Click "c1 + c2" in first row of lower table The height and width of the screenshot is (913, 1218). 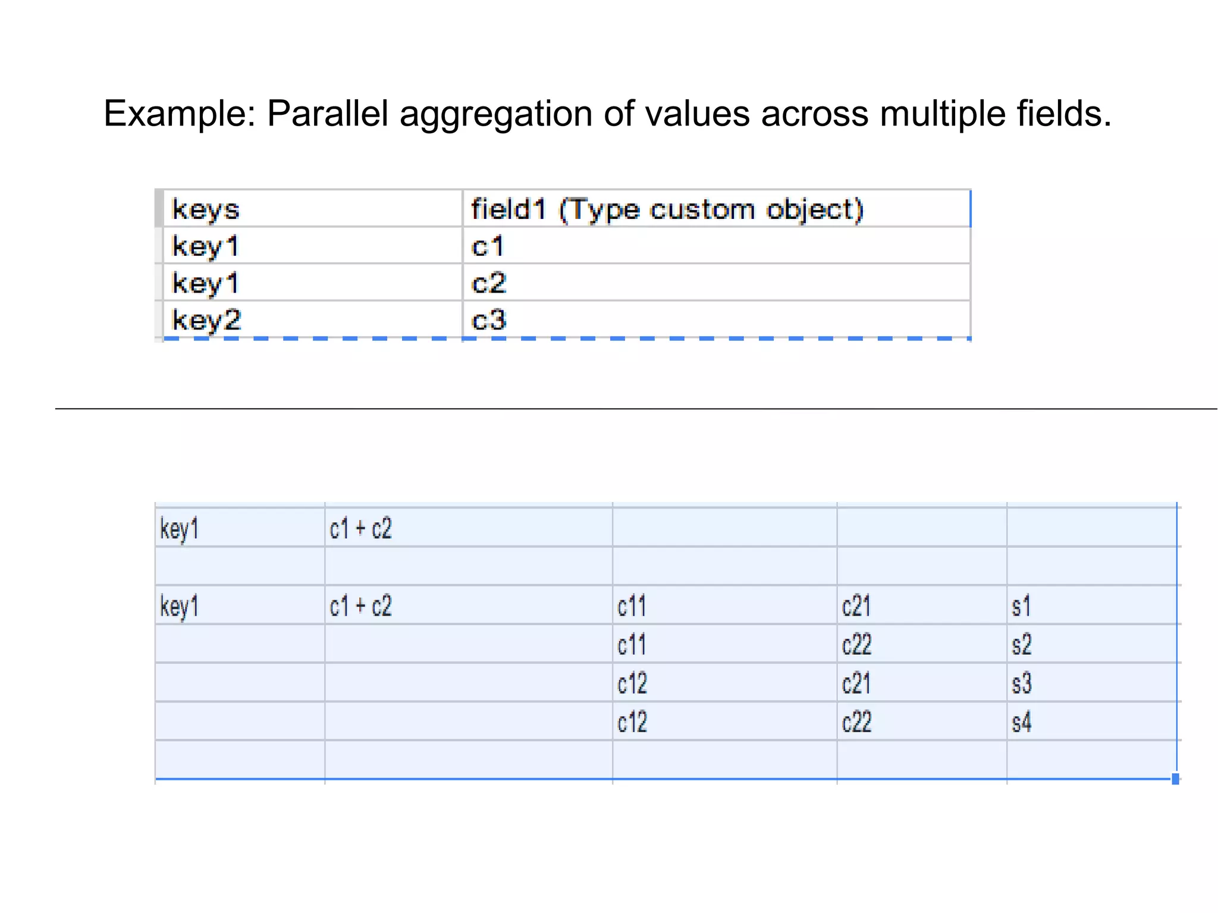(x=469, y=528)
